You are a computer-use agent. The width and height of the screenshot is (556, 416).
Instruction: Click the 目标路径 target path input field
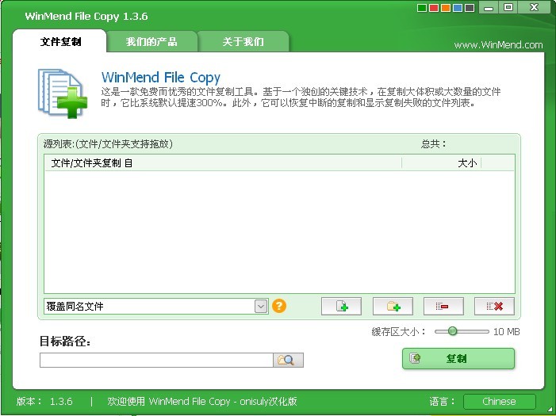click(155, 361)
